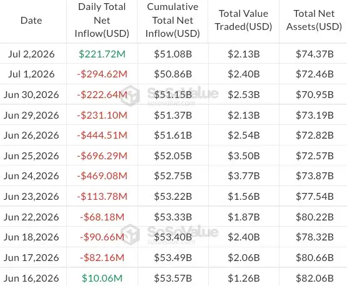Click the Date column header
Image resolution: width=347 pixels, height=286 pixels.
[x=31, y=21]
